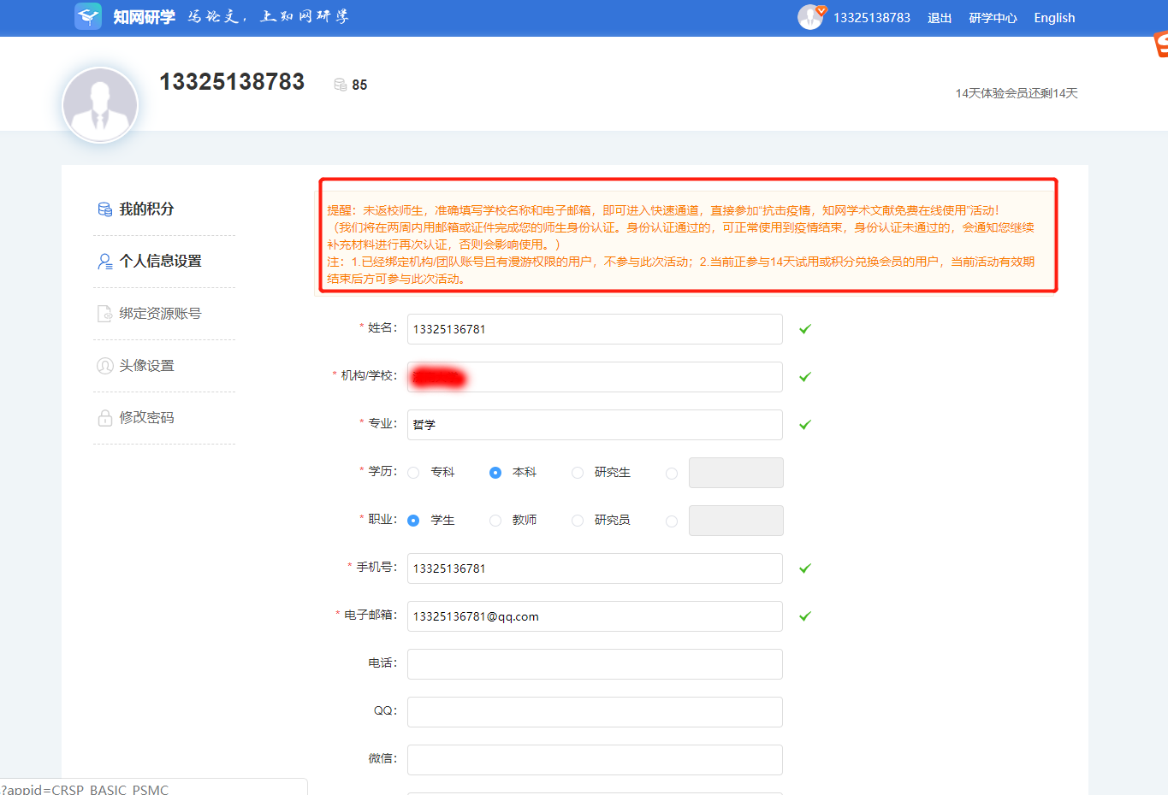The image size is (1168, 795).
Task: Click the 修改密码 lock icon
Action: (104, 418)
